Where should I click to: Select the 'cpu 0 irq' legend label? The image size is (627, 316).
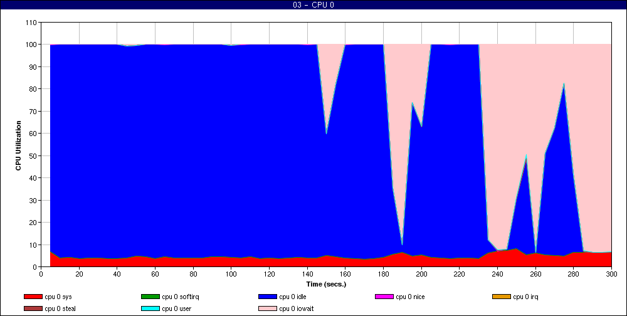tap(526, 297)
